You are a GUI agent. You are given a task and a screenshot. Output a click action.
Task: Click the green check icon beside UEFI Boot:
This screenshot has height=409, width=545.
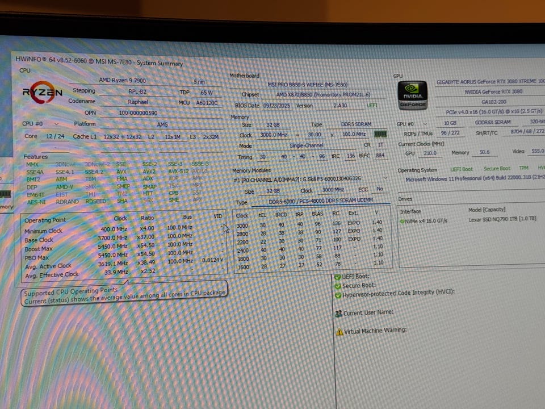coord(337,277)
